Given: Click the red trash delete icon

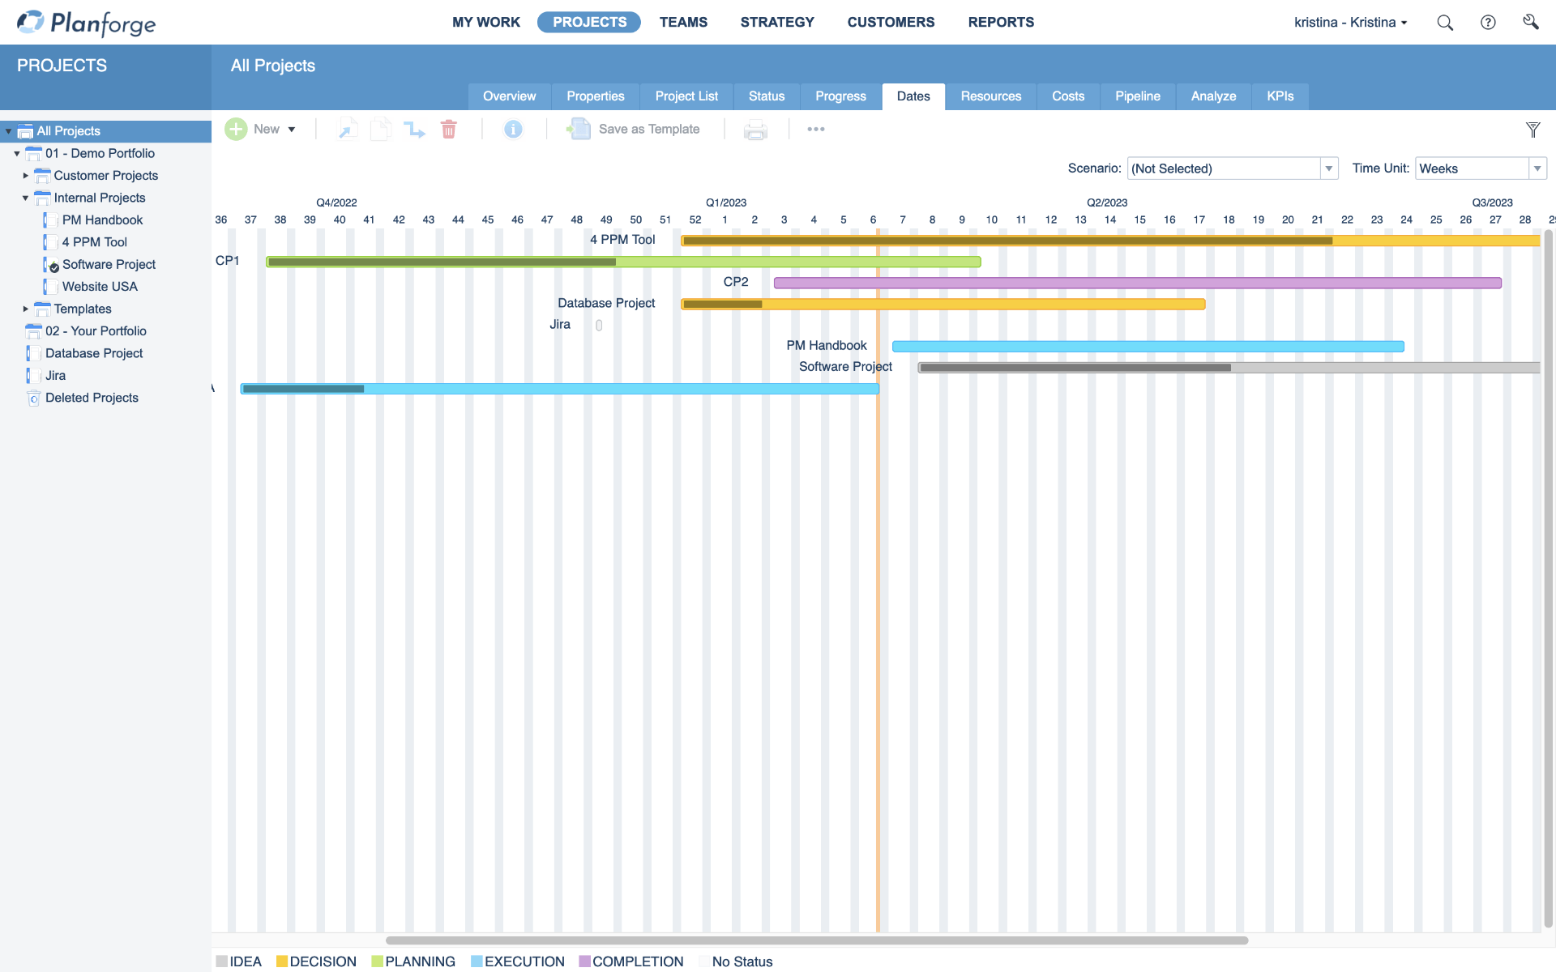Looking at the screenshot, I should (x=449, y=130).
